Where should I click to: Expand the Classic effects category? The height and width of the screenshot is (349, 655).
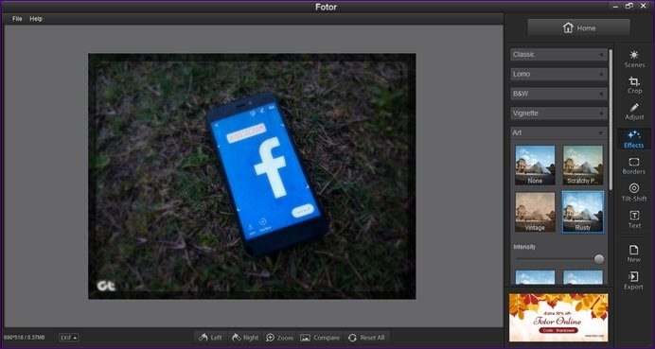point(558,55)
